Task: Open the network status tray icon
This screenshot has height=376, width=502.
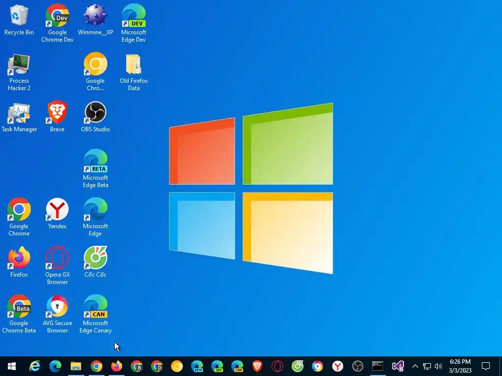Action: (427, 366)
